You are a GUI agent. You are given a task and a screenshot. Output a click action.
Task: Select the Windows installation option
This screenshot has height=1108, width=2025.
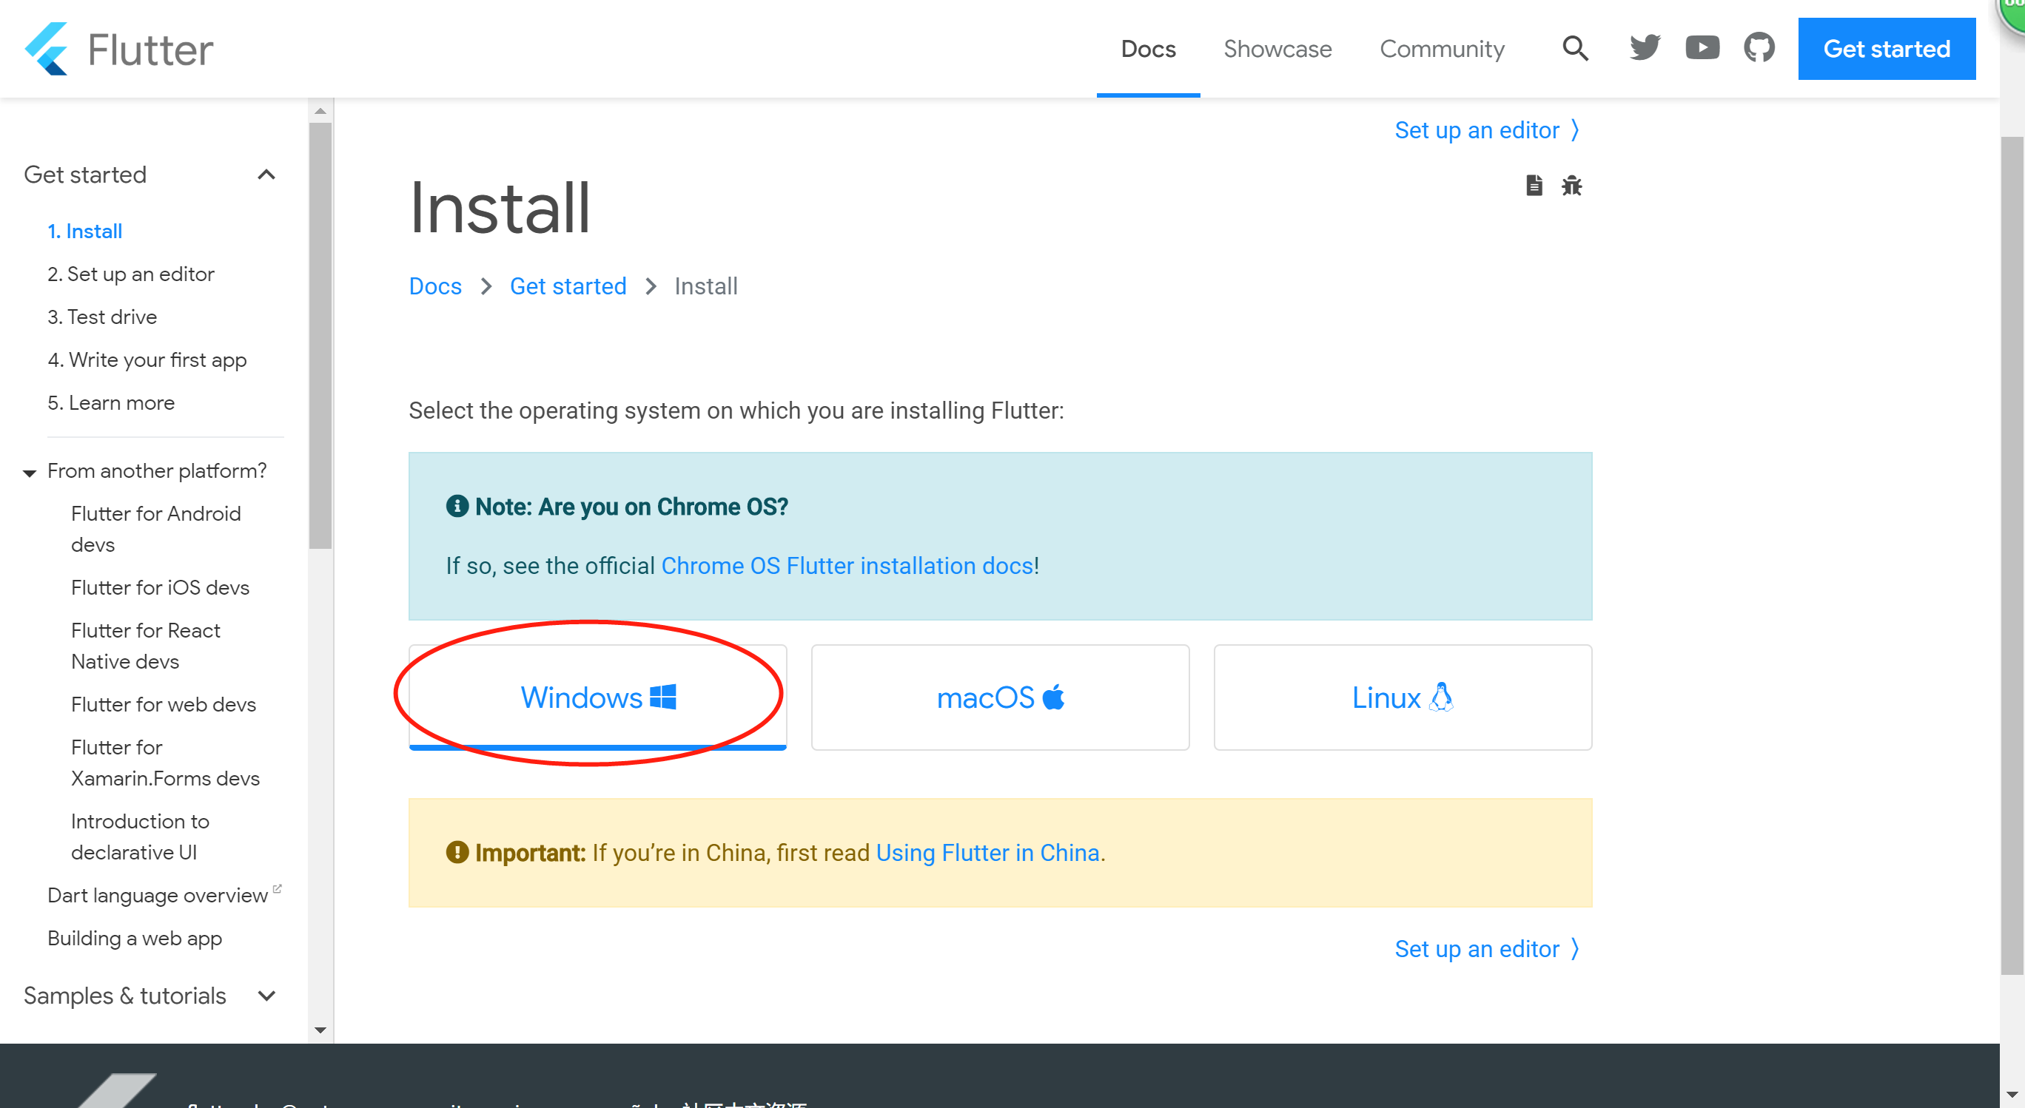(597, 697)
